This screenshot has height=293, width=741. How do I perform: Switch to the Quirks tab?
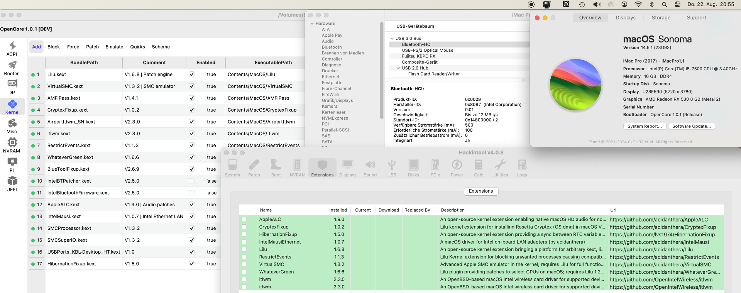(x=137, y=47)
